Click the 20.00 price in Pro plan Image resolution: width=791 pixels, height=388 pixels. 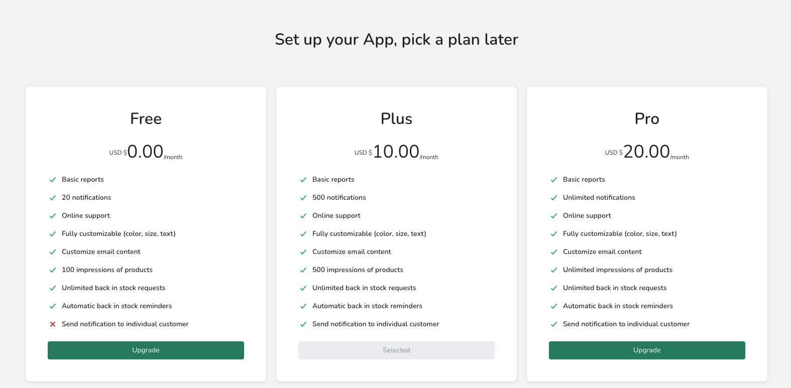point(646,152)
